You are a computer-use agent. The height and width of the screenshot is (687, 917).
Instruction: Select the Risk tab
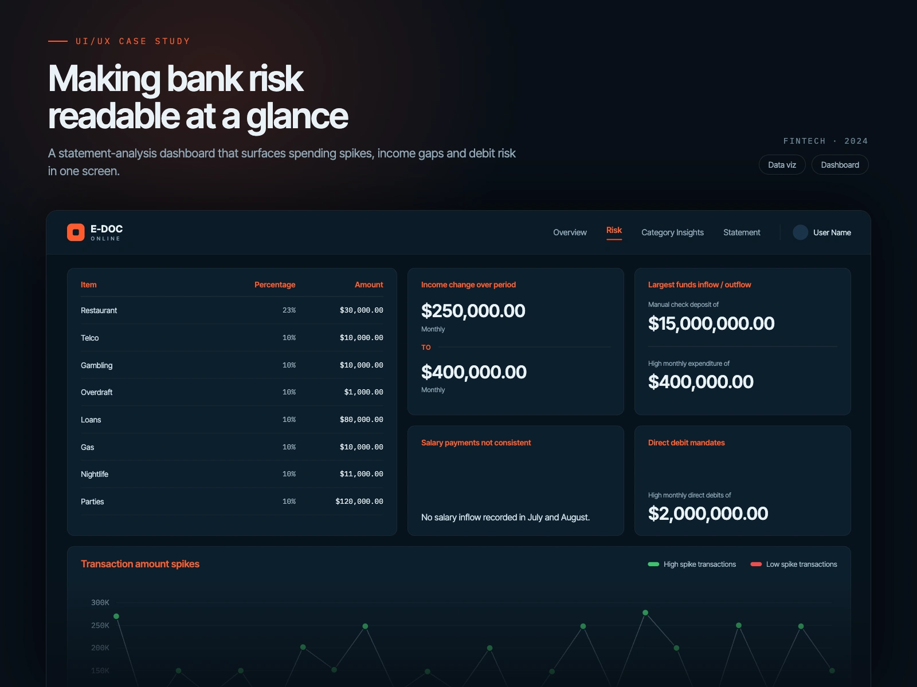click(x=614, y=230)
